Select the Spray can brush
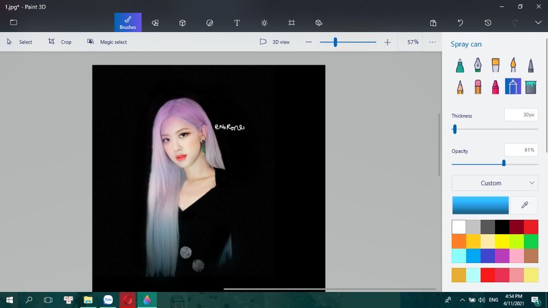The image size is (548, 308). (x=513, y=86)
